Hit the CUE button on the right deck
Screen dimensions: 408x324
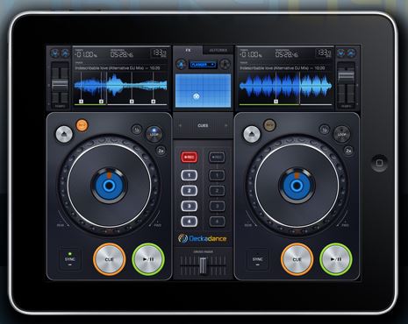[297, 259]
